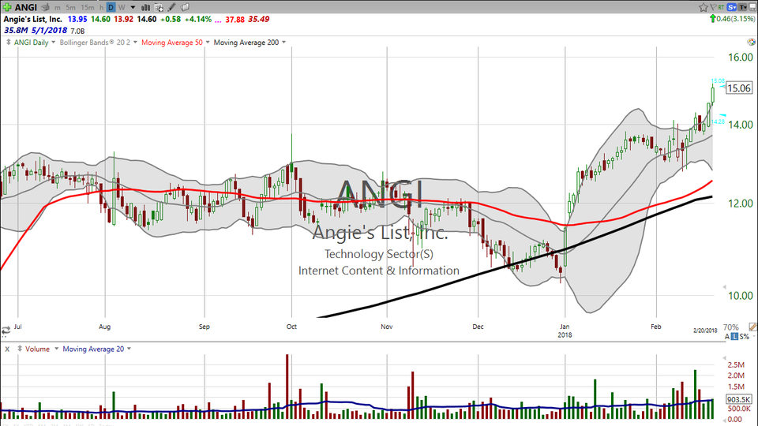
Task: Click the chart style bars icon
Action: tap(145, 8)
